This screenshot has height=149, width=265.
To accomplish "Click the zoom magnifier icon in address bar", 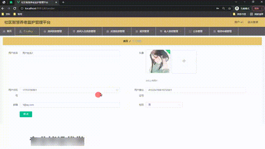I will coord(224,8).
